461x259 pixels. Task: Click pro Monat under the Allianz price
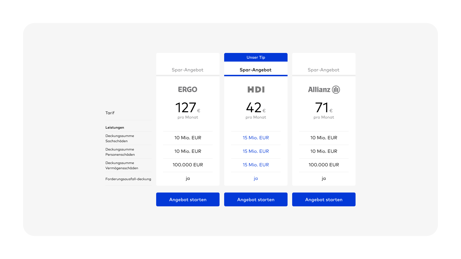click(324, 117)
